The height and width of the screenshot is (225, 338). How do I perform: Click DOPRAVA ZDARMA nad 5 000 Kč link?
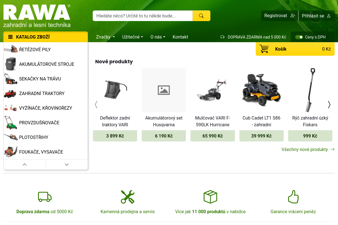[253, 37]
